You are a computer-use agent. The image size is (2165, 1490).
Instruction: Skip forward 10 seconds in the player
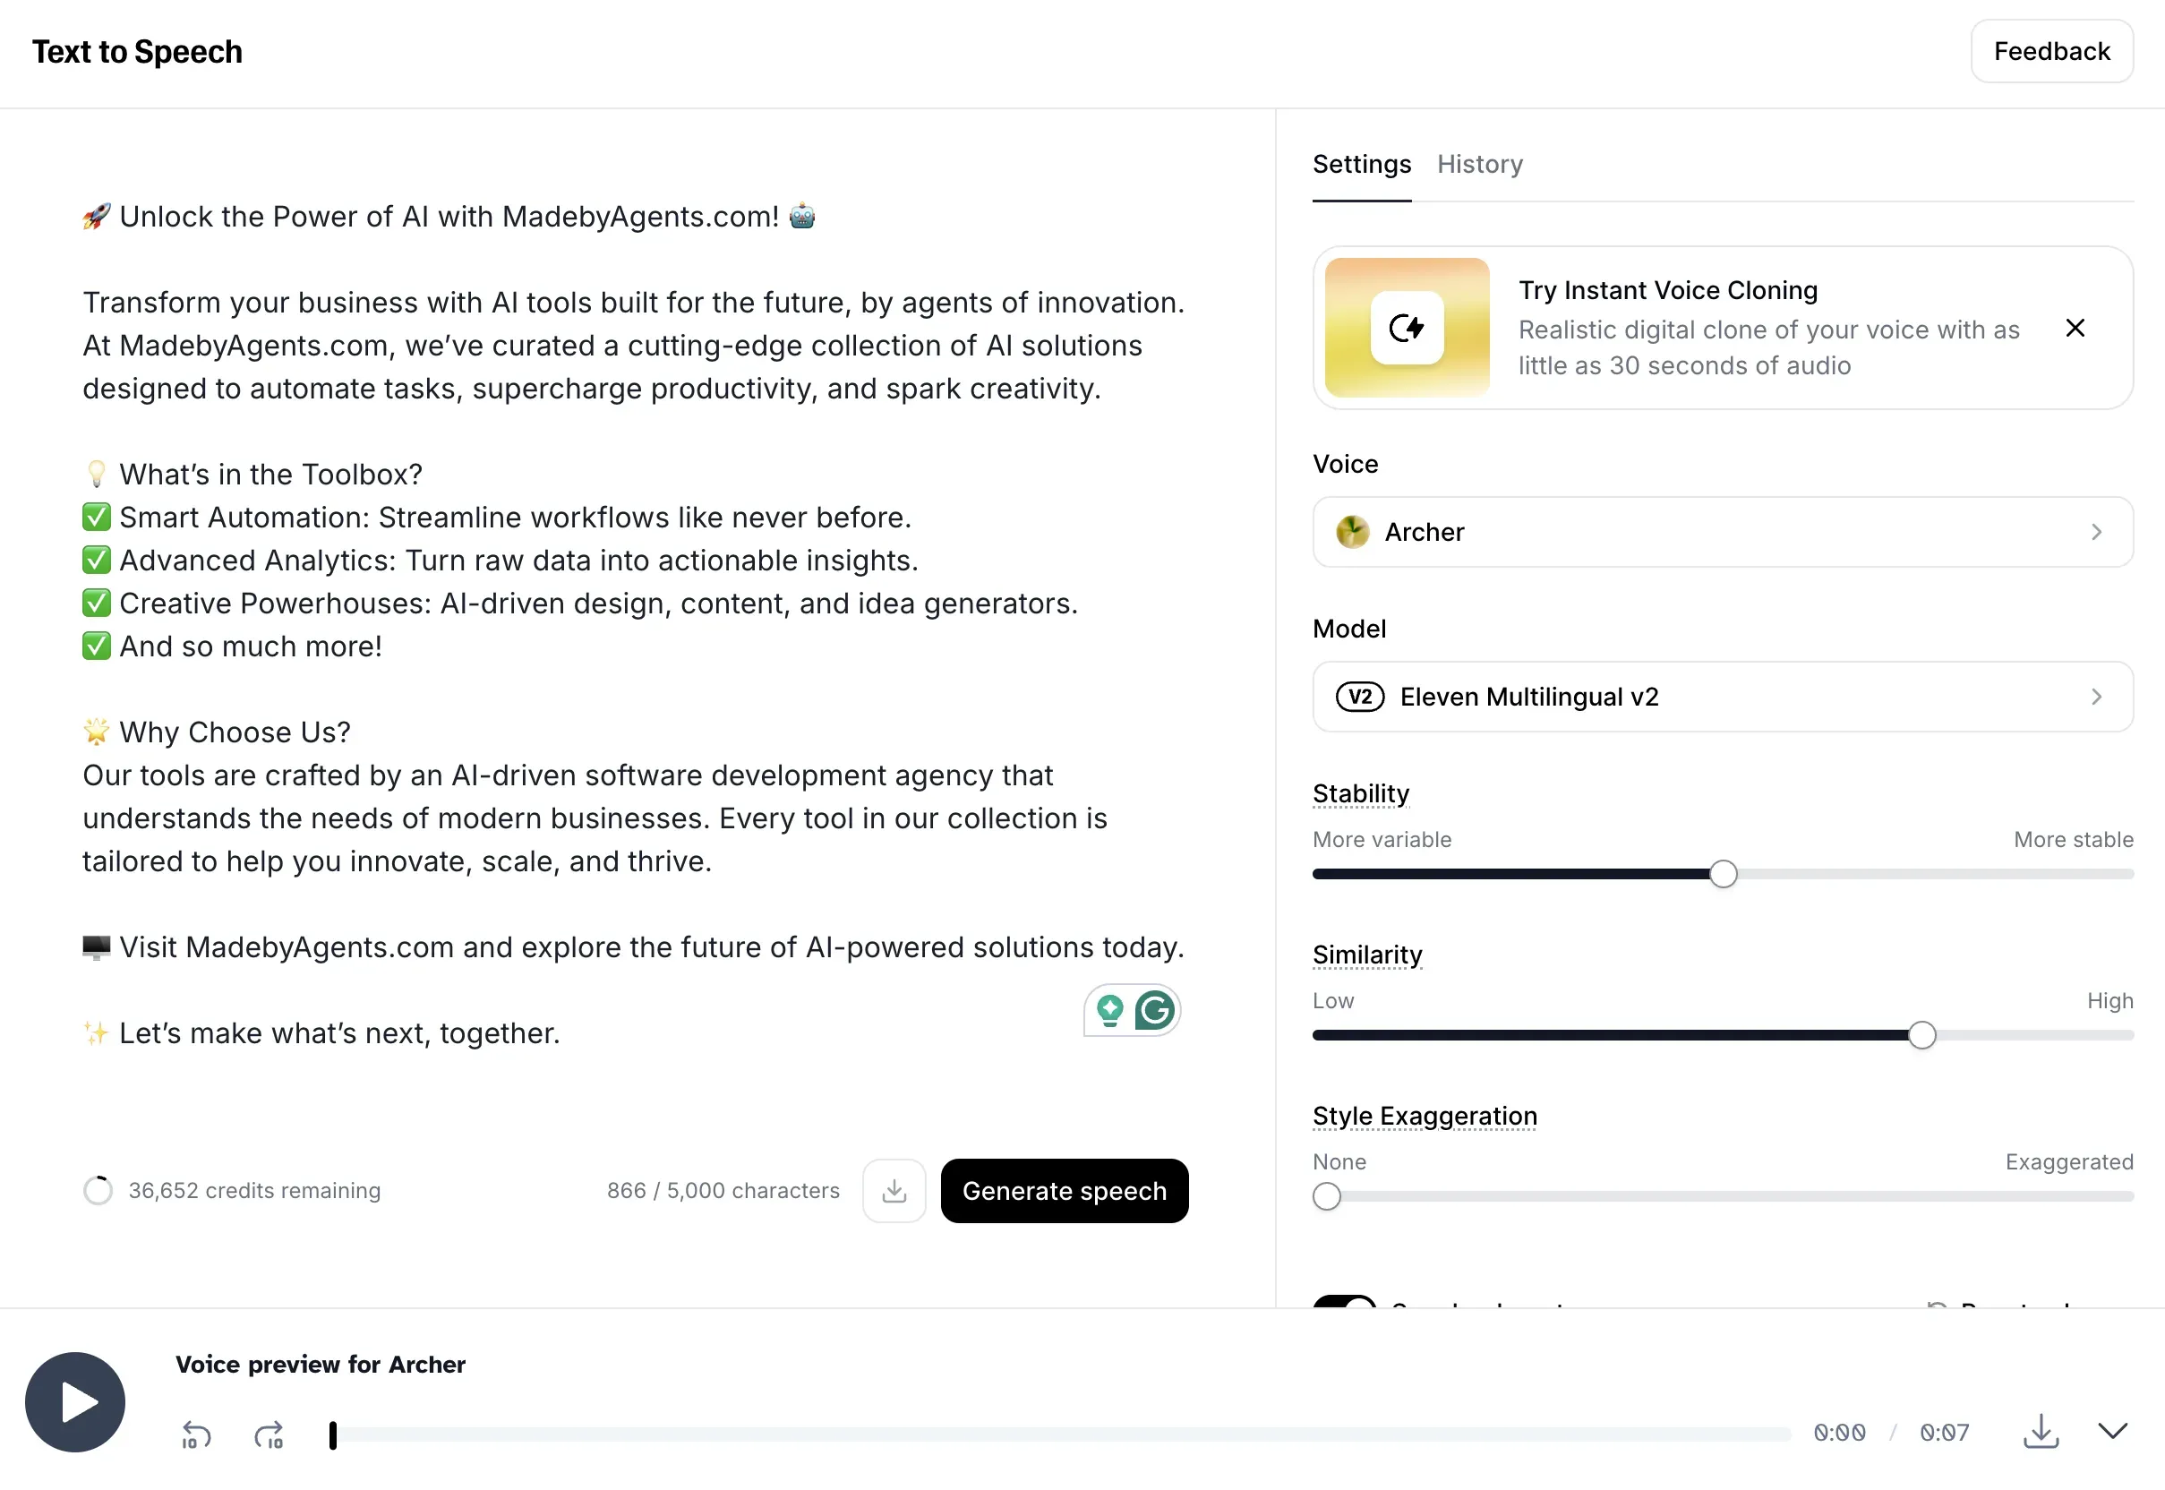pyautogui.click(x=269, y=1433)
